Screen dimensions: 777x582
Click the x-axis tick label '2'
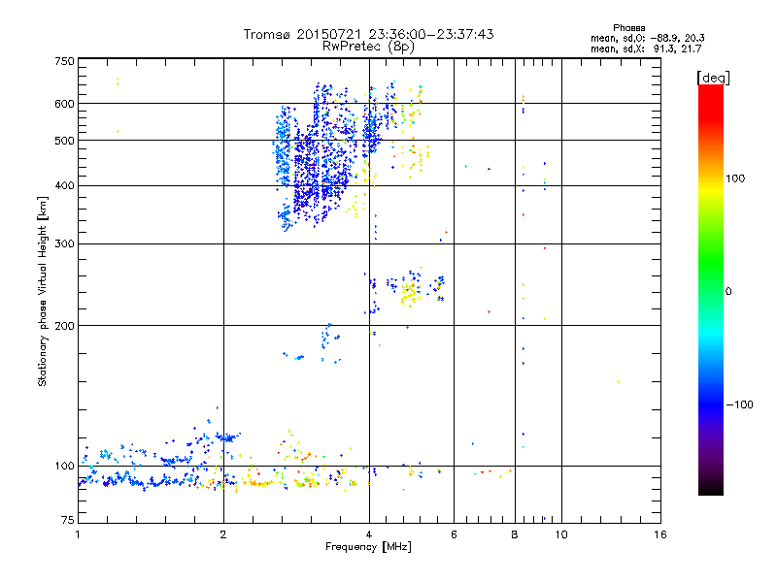coord(223,534)
